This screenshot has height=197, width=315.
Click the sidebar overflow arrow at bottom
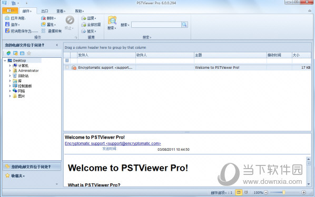[x=57, y=184]
